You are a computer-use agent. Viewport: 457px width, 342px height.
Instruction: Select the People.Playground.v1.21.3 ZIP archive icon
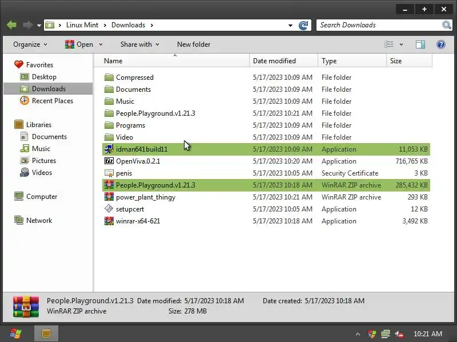point(109,185)
